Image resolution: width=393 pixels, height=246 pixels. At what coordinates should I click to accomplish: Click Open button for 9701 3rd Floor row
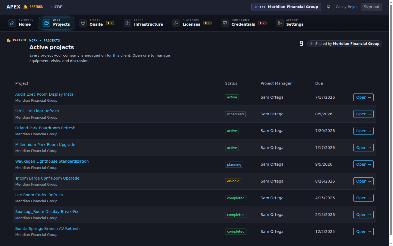[x=363, y=114]
